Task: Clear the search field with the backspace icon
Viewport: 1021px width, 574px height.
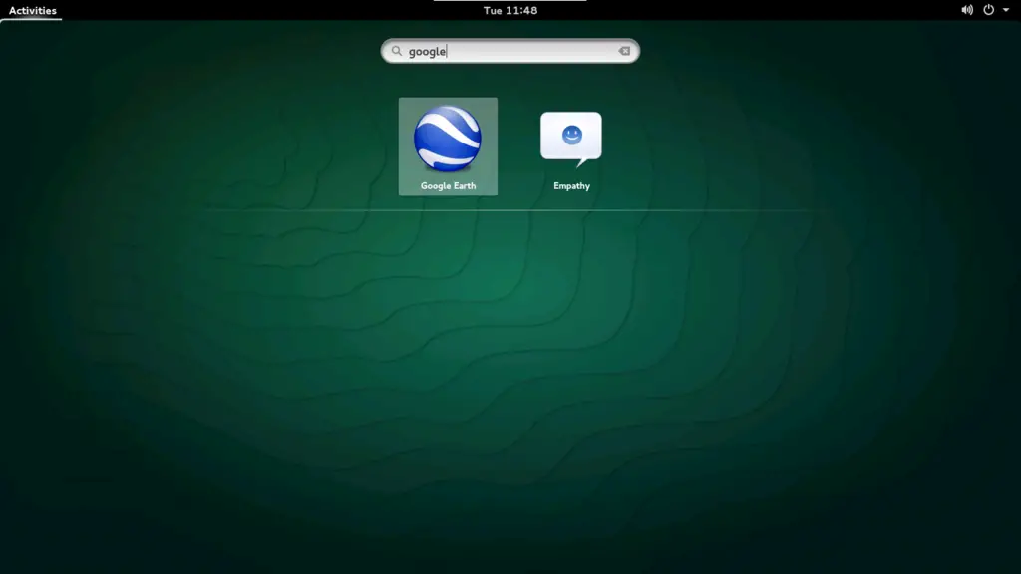Action: tap(624, 51)
